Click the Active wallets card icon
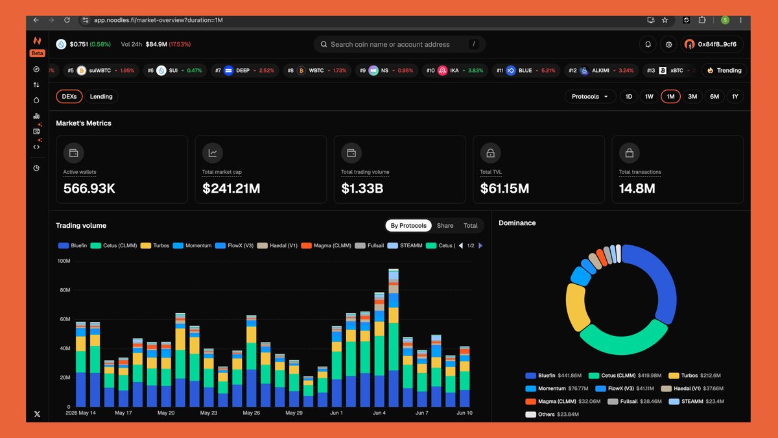778x438 pixels. (73, 153)
